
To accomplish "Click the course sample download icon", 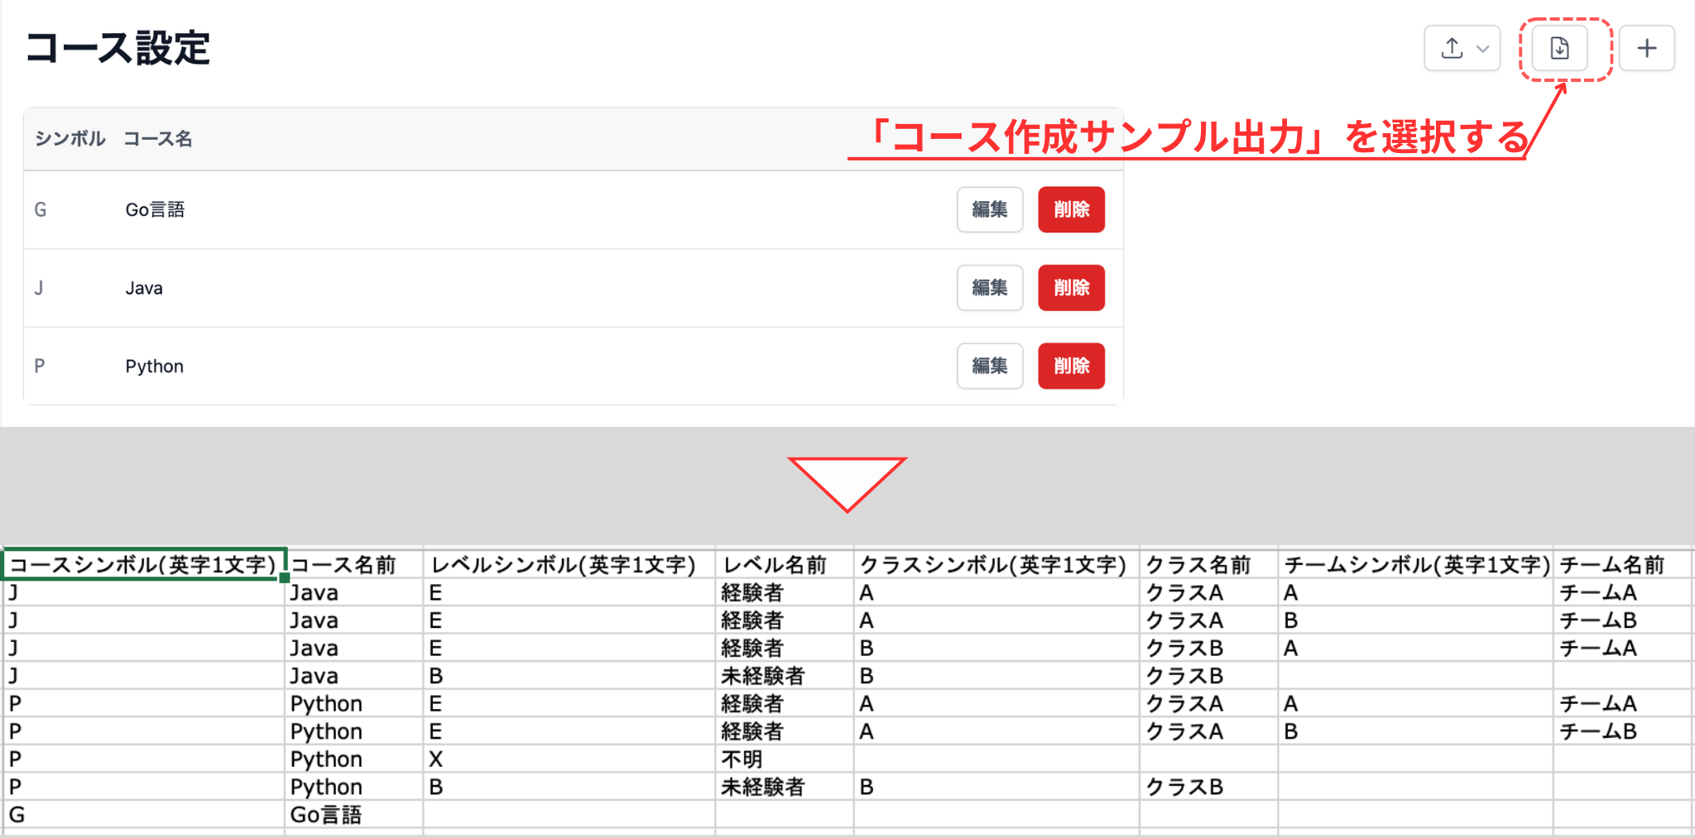I will click(1559, 47).
